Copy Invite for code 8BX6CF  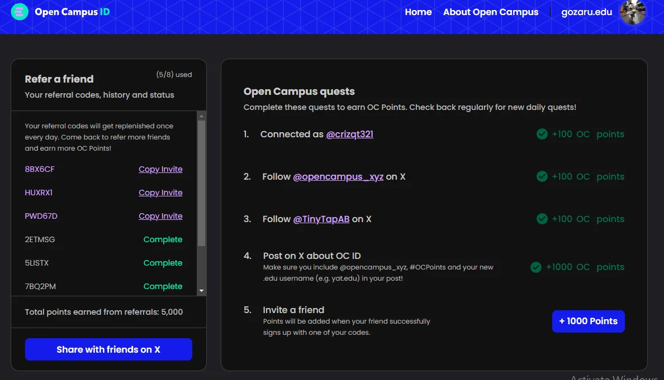tap(160, 169)
